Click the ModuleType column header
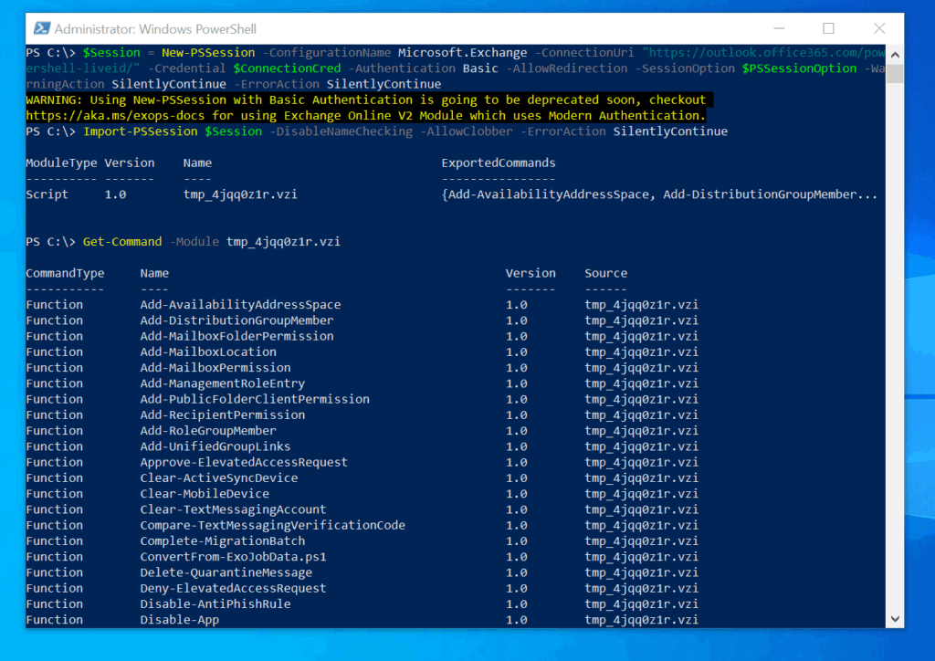The width and height of the screenshot is (935, 661). pos(61,163)
